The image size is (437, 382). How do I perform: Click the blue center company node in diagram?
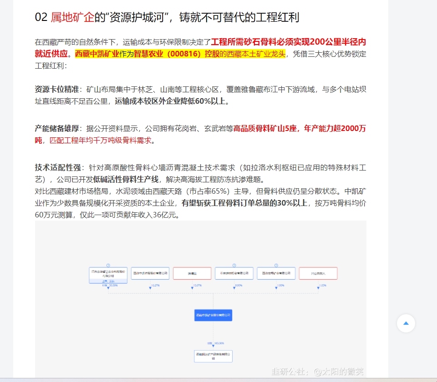tap(213, 315)
